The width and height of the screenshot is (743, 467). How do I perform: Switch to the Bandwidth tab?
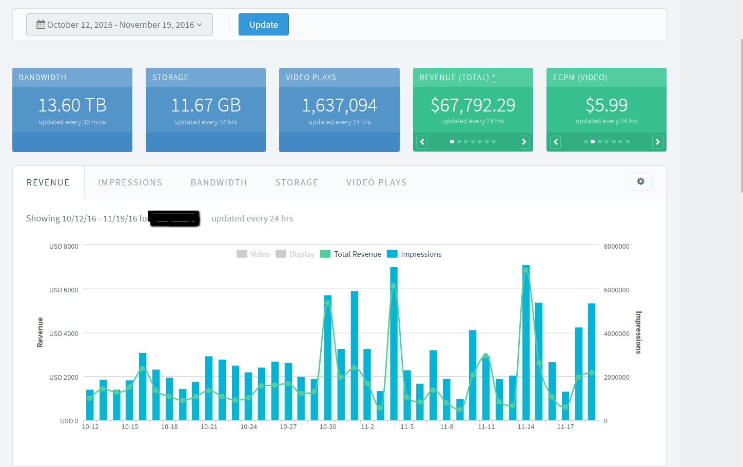point(219,182)
